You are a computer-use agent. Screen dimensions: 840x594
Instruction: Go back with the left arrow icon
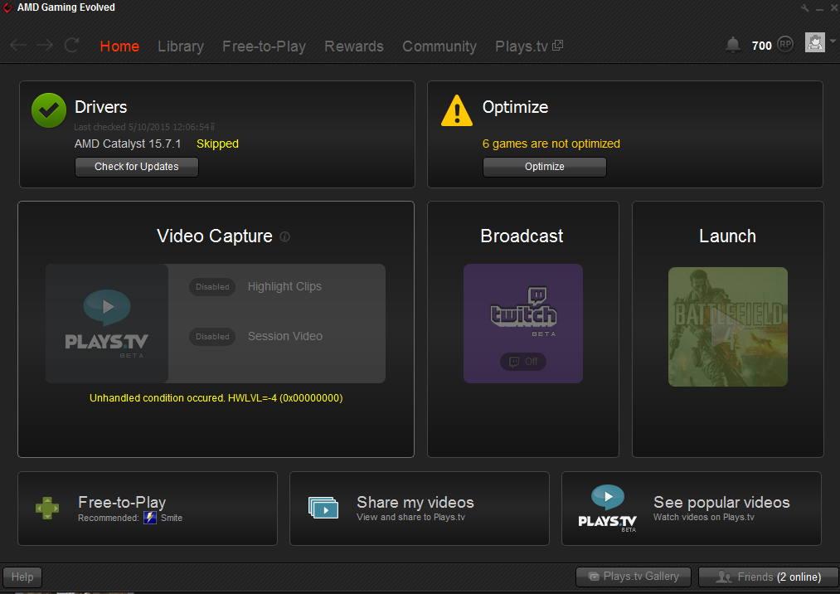(x=18, y=46)
